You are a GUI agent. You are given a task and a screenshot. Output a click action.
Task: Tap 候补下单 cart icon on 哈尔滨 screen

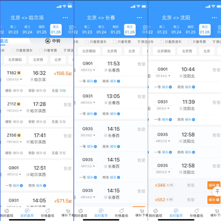point(68,211)
